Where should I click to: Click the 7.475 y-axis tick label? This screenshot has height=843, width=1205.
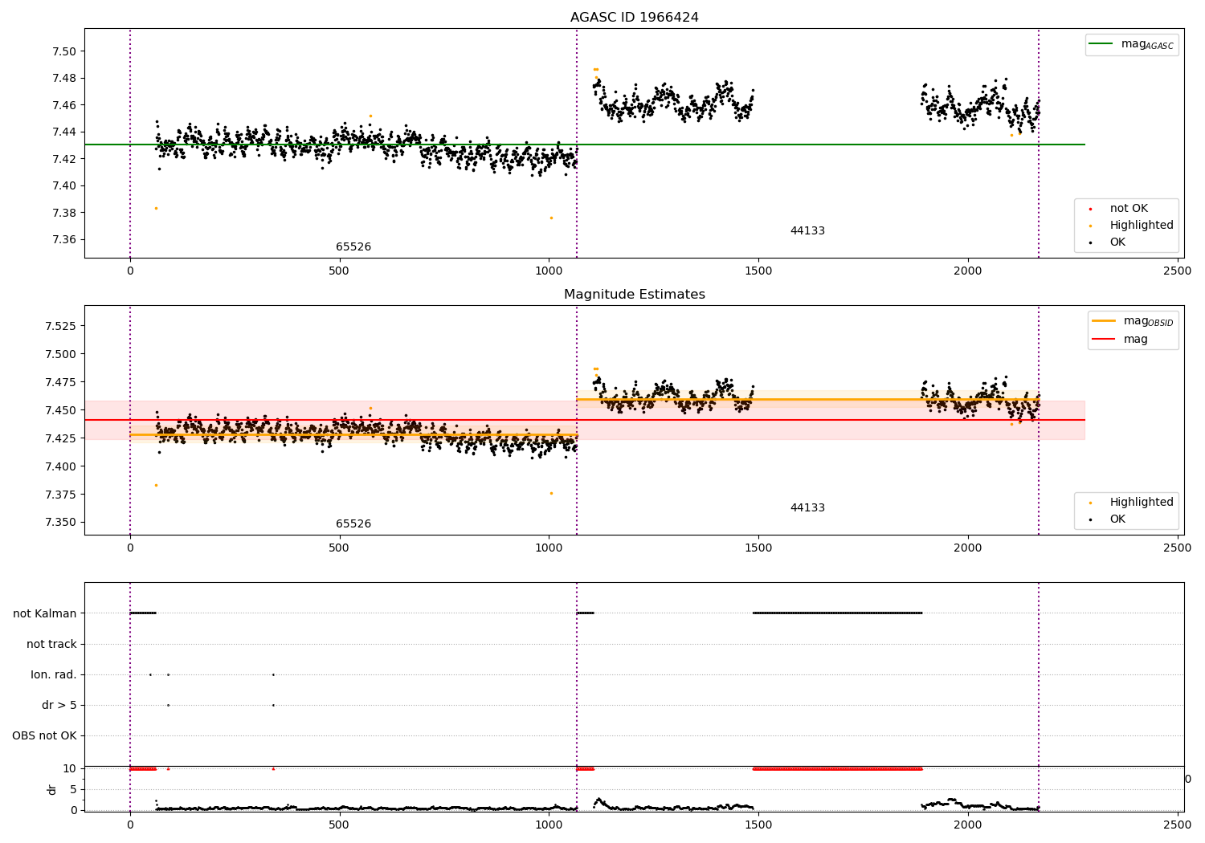point(60,382)
